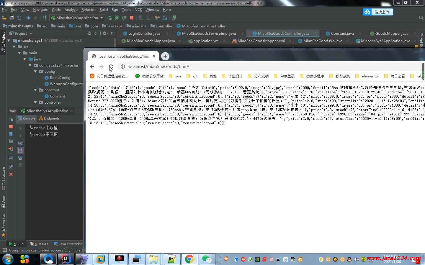425x265 pixels.
Task: Reload the localhost page in browser
Action: [111, 67]
